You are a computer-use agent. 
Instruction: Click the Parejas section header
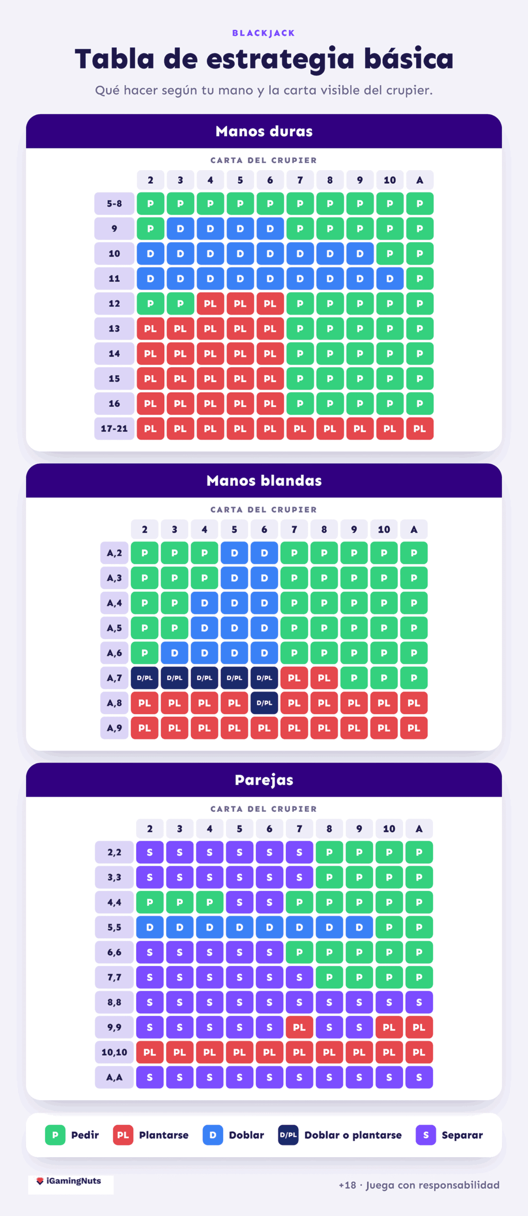point(264,779)
